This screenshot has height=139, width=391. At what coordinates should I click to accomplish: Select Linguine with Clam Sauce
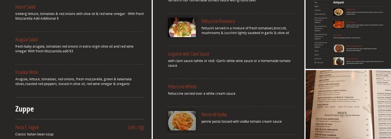(189, 54)
